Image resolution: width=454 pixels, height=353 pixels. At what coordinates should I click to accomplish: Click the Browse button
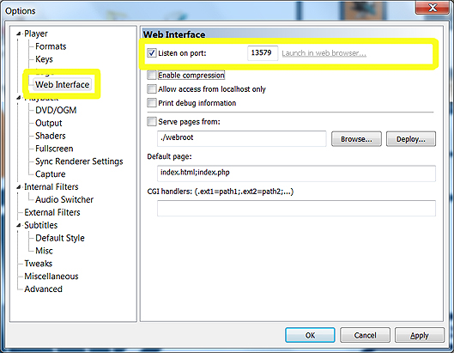pos(356,139)
